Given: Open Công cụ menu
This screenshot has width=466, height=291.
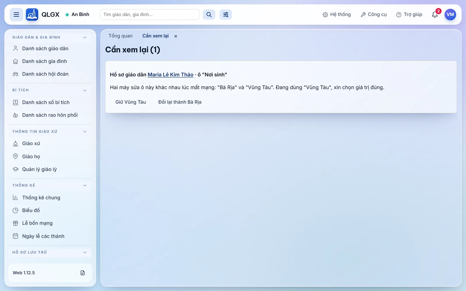Looking at the screenshot, I should point(374,15).
